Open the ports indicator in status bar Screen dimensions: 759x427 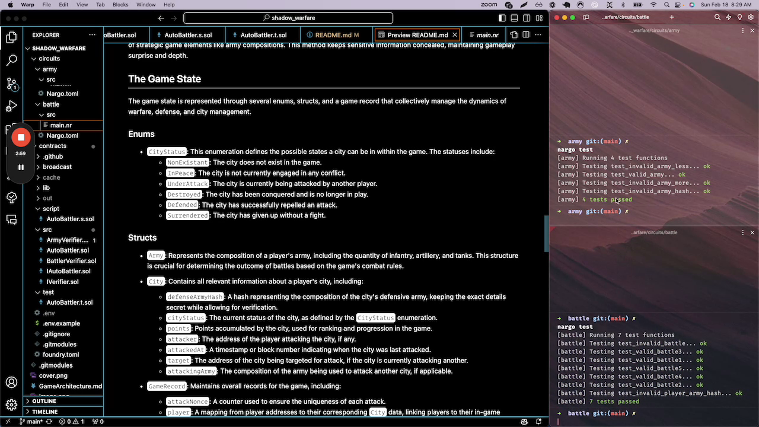[98, 422]
